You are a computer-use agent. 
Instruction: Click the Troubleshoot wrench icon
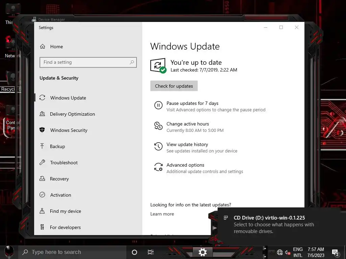point(42,163)
